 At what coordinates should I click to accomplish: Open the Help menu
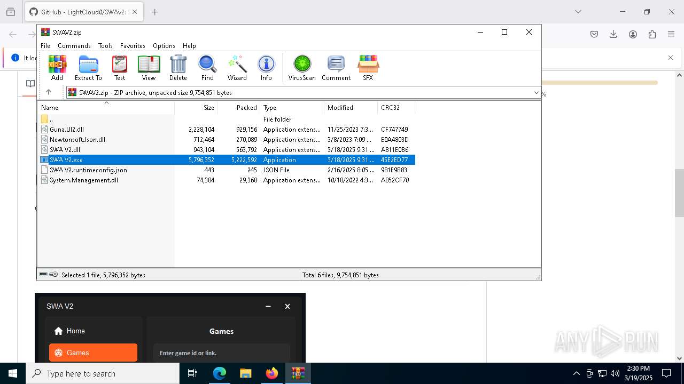(x=189, y=46)
